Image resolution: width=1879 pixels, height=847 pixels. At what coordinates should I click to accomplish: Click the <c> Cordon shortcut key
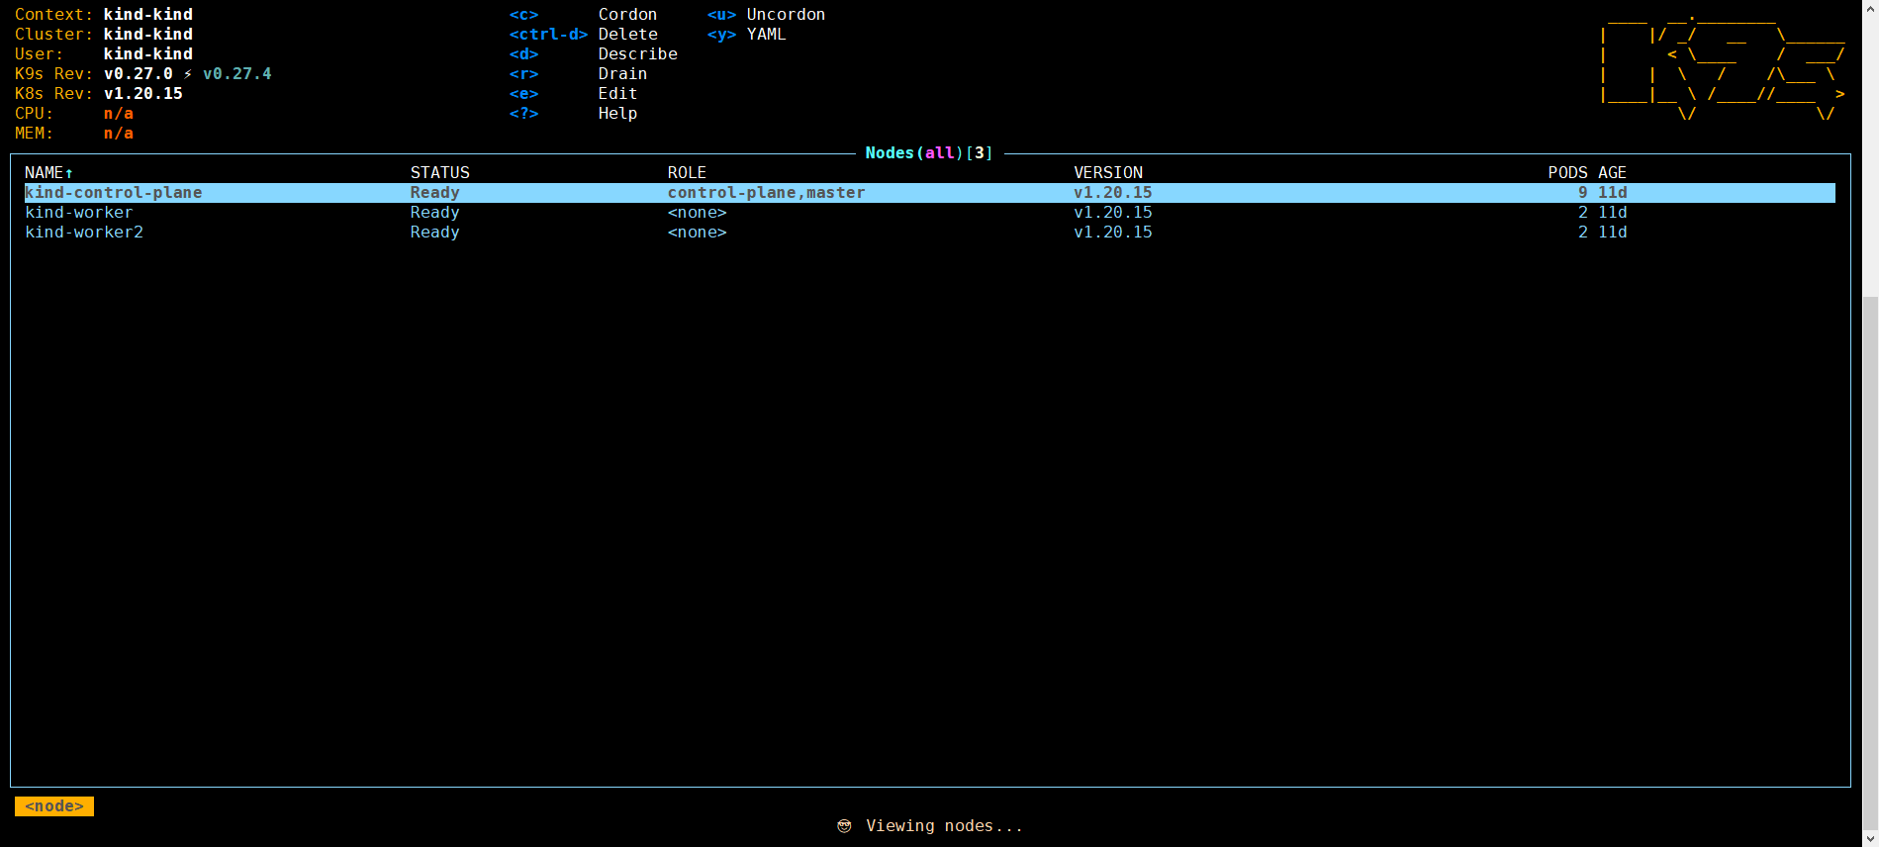point(523,15)
